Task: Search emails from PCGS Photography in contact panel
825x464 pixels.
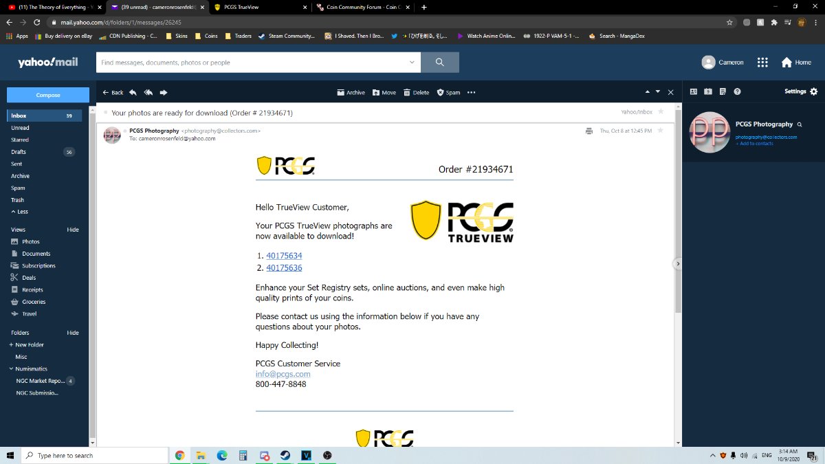Action: 800,124
